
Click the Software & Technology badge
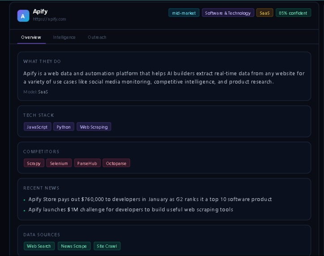(x=228, y=13)
